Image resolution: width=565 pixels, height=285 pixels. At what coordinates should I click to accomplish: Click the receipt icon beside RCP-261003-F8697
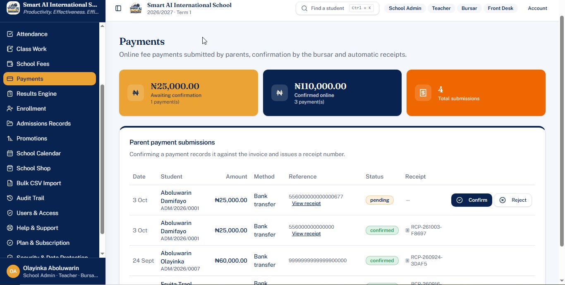(x=407, y=230)
